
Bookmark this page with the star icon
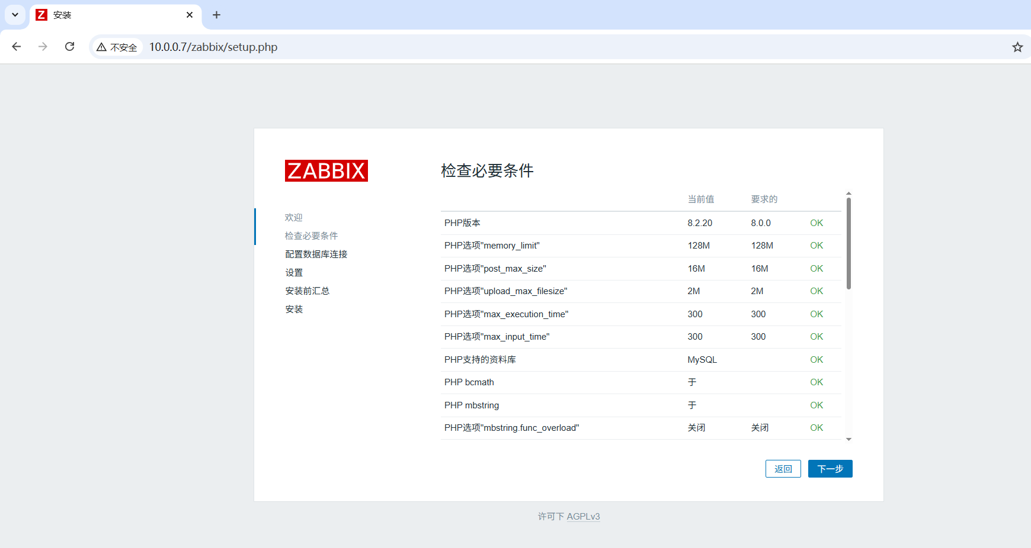coord(1017,47)
